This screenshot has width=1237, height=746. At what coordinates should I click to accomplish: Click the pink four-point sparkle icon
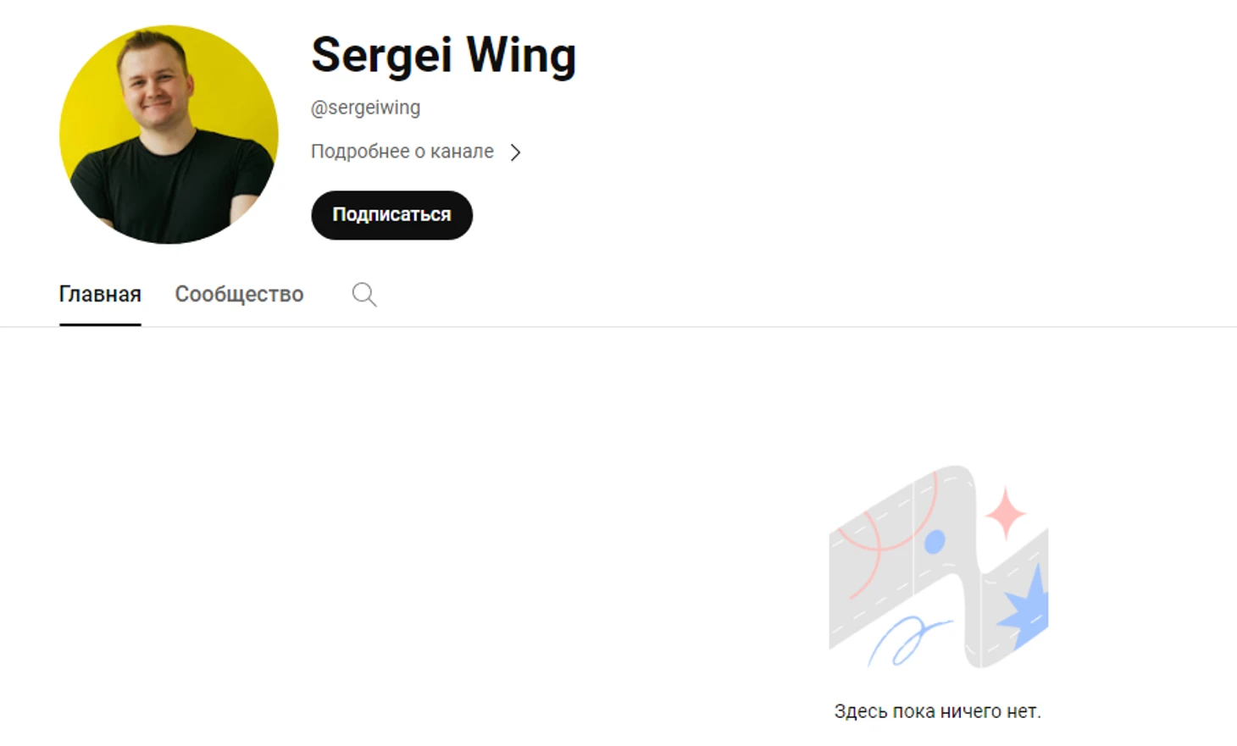coord(1006,512)
